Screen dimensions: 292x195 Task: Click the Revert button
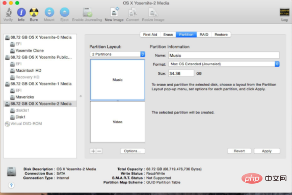coord(239,151)
